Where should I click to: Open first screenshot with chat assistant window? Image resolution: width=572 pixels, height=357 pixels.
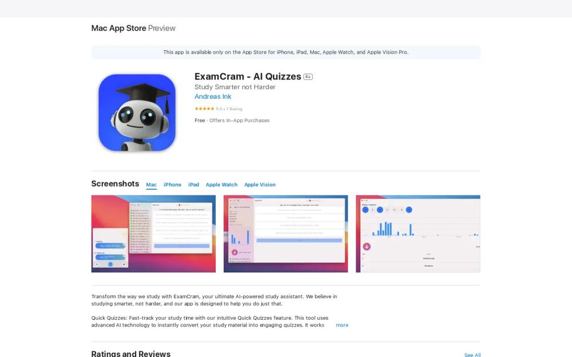pyautogui.click(x=153, y=234)
